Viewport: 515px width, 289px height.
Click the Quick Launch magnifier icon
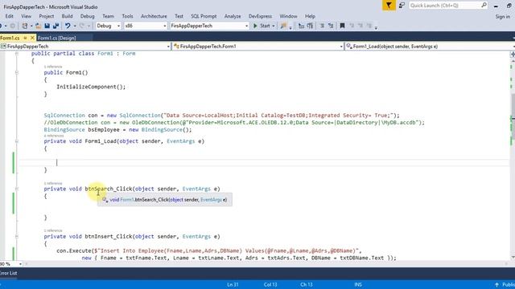click(484, 6)
